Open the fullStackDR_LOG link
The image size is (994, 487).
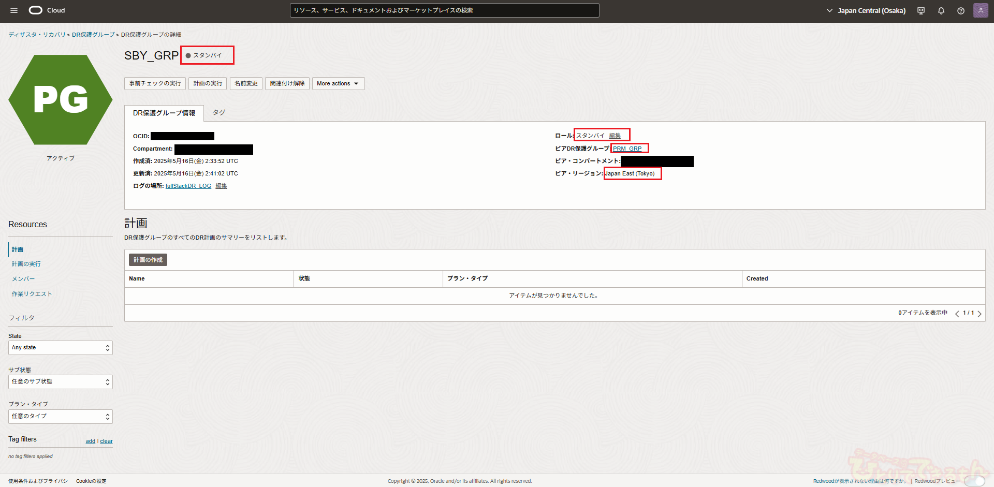pyautogui.click(x=188, y=186)
